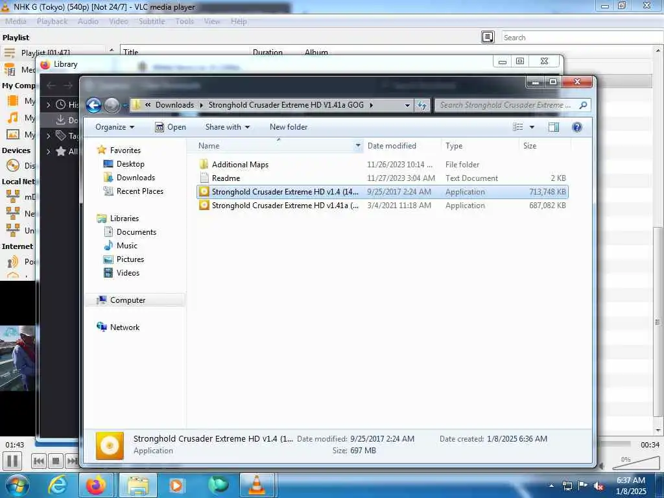Open Recent Places in navigation pane

[x=140, y=191]
